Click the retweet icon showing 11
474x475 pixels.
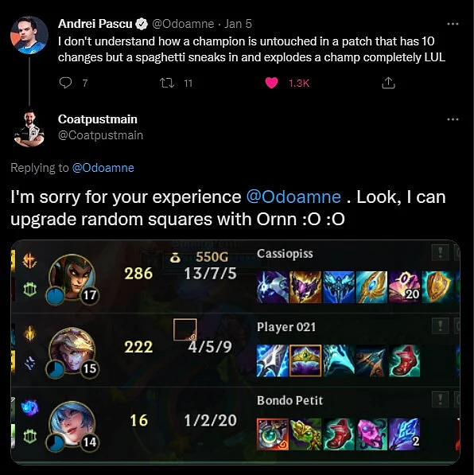click(x=167, y=83)
